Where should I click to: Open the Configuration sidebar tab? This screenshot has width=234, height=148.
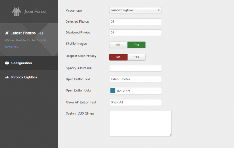(x=29, y=63)
